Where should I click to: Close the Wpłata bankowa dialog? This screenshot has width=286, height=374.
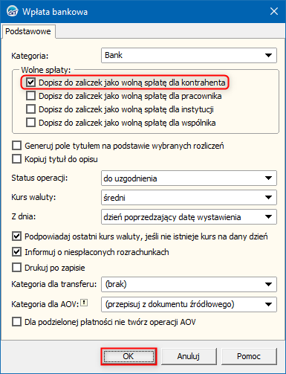click(x=274, y=11)
